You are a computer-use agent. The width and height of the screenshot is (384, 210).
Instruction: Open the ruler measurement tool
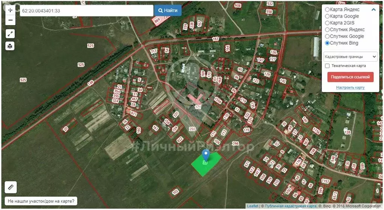point(10,187)
